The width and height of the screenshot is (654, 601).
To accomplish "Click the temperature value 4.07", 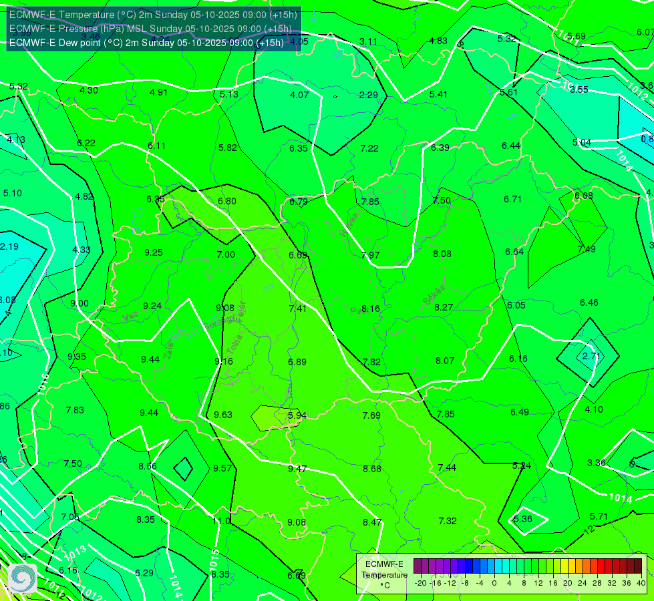I will tap(299, 95).
